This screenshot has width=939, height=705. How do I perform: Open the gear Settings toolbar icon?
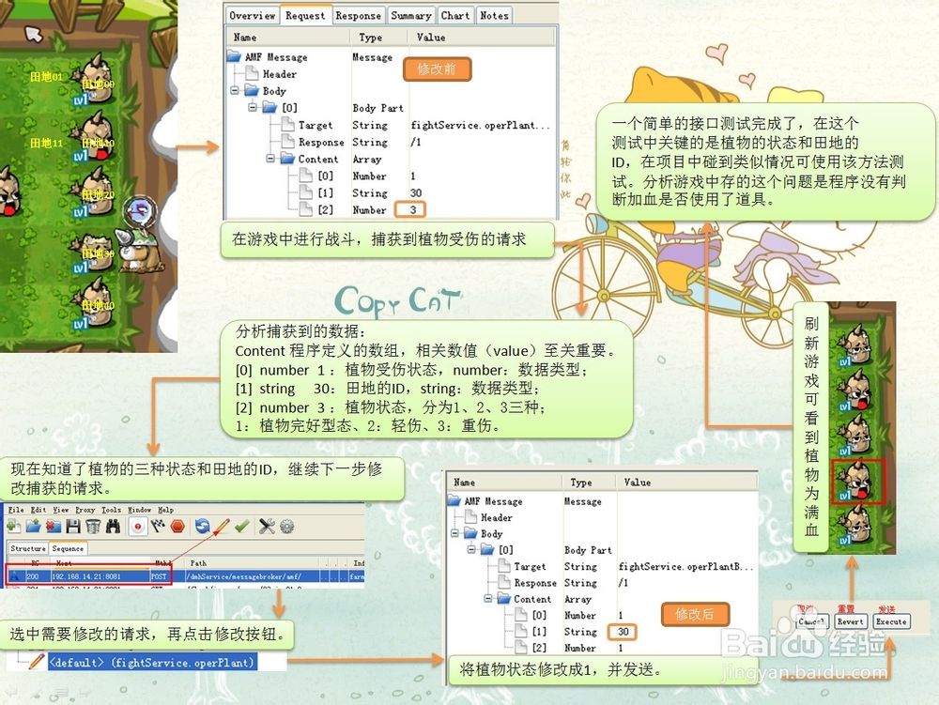(286, 527)
